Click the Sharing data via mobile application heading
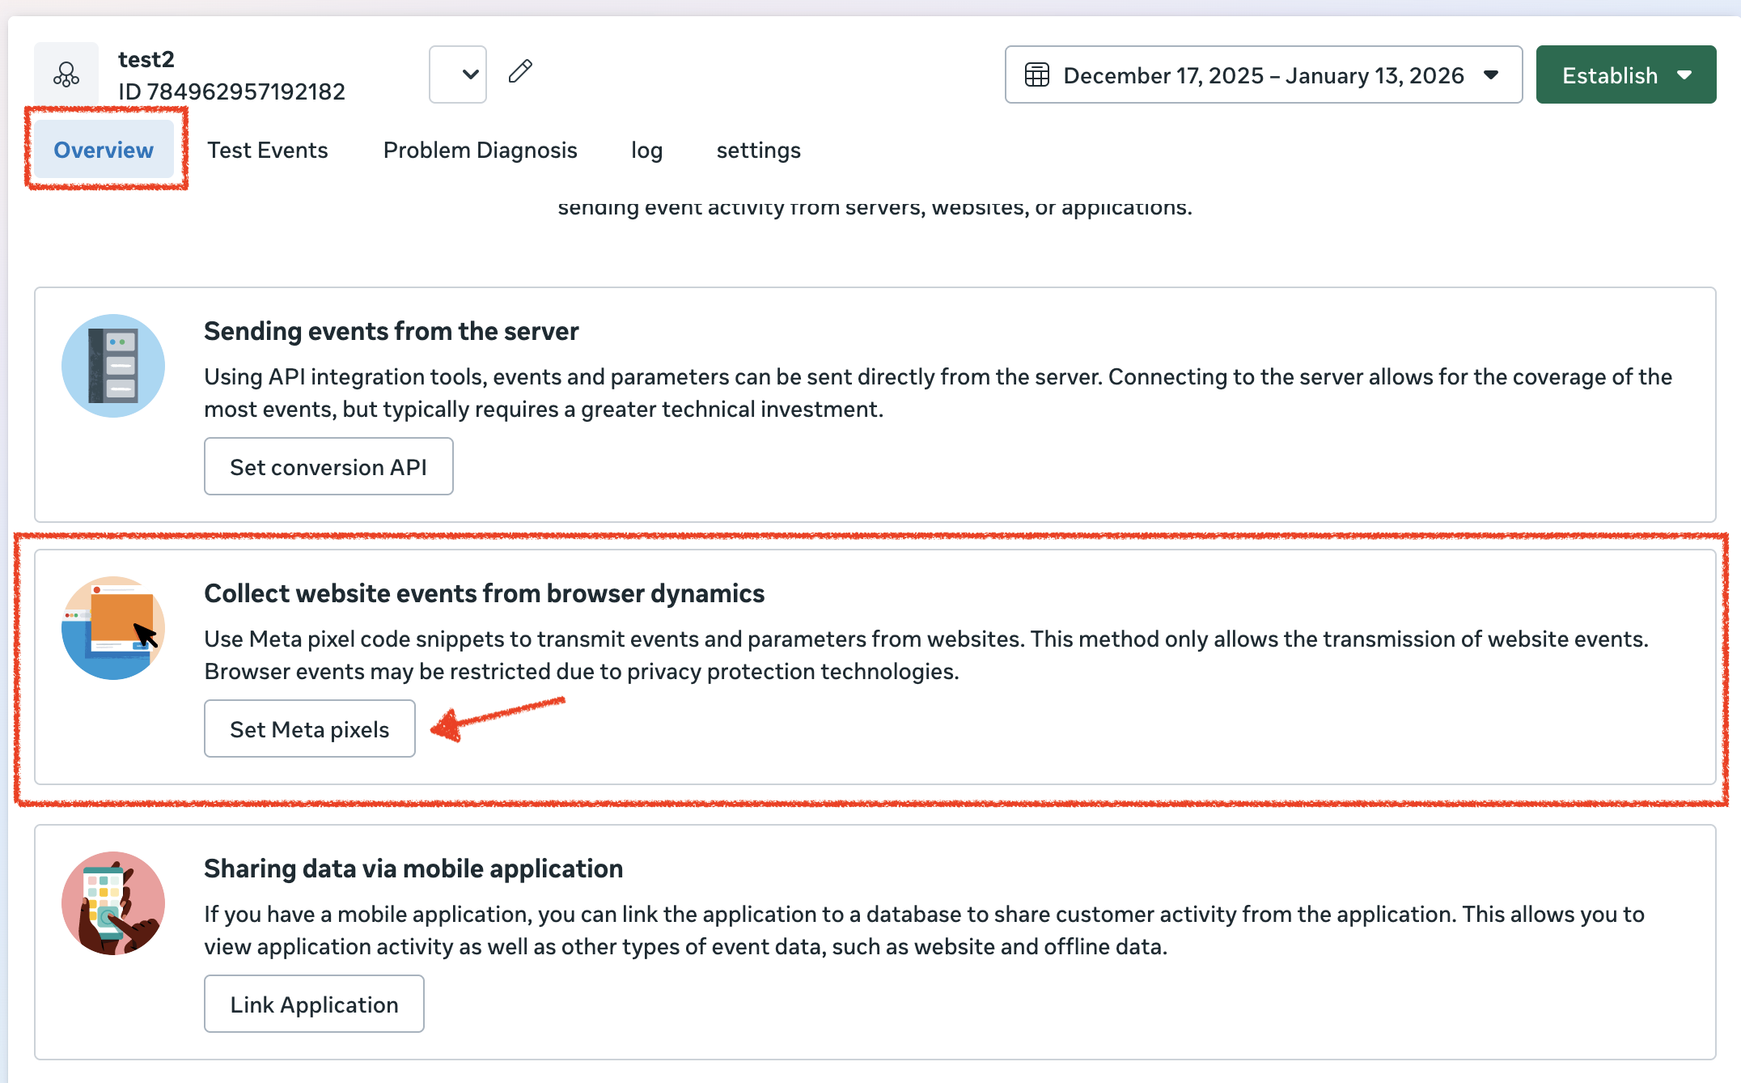 [x=413, y=869]
